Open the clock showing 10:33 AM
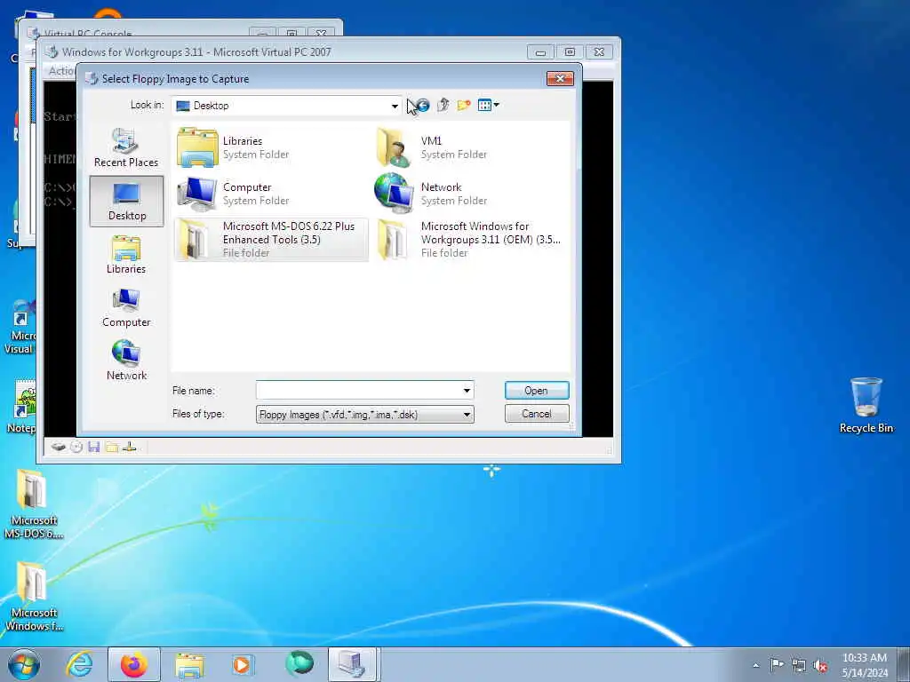 coord(864,664)
